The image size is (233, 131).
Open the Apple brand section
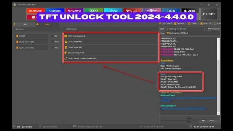pyautogui.click(x=190, y=11)
